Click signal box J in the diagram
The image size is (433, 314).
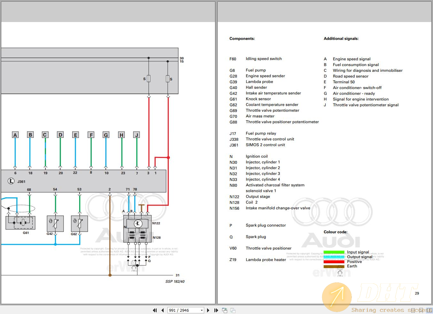tap(136, 135)
